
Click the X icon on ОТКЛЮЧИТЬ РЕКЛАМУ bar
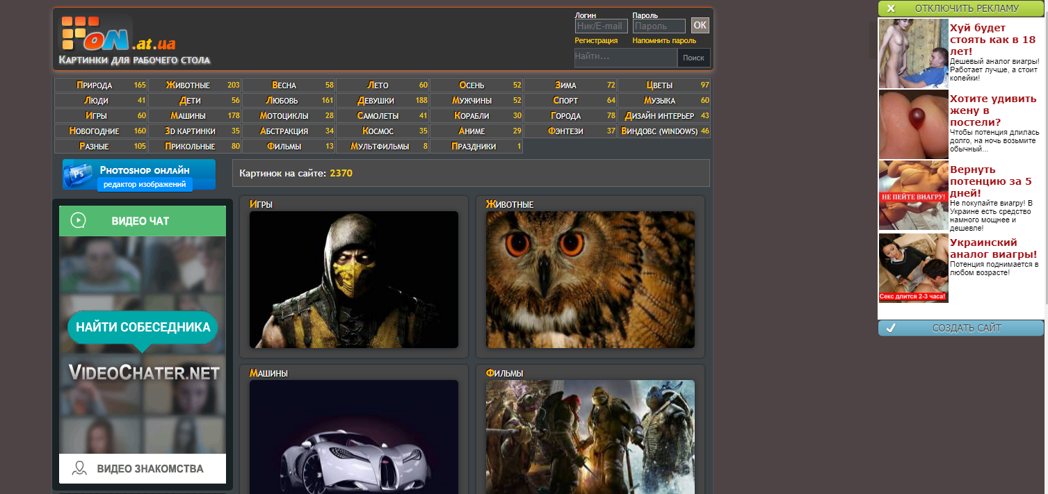pos(891,8)
